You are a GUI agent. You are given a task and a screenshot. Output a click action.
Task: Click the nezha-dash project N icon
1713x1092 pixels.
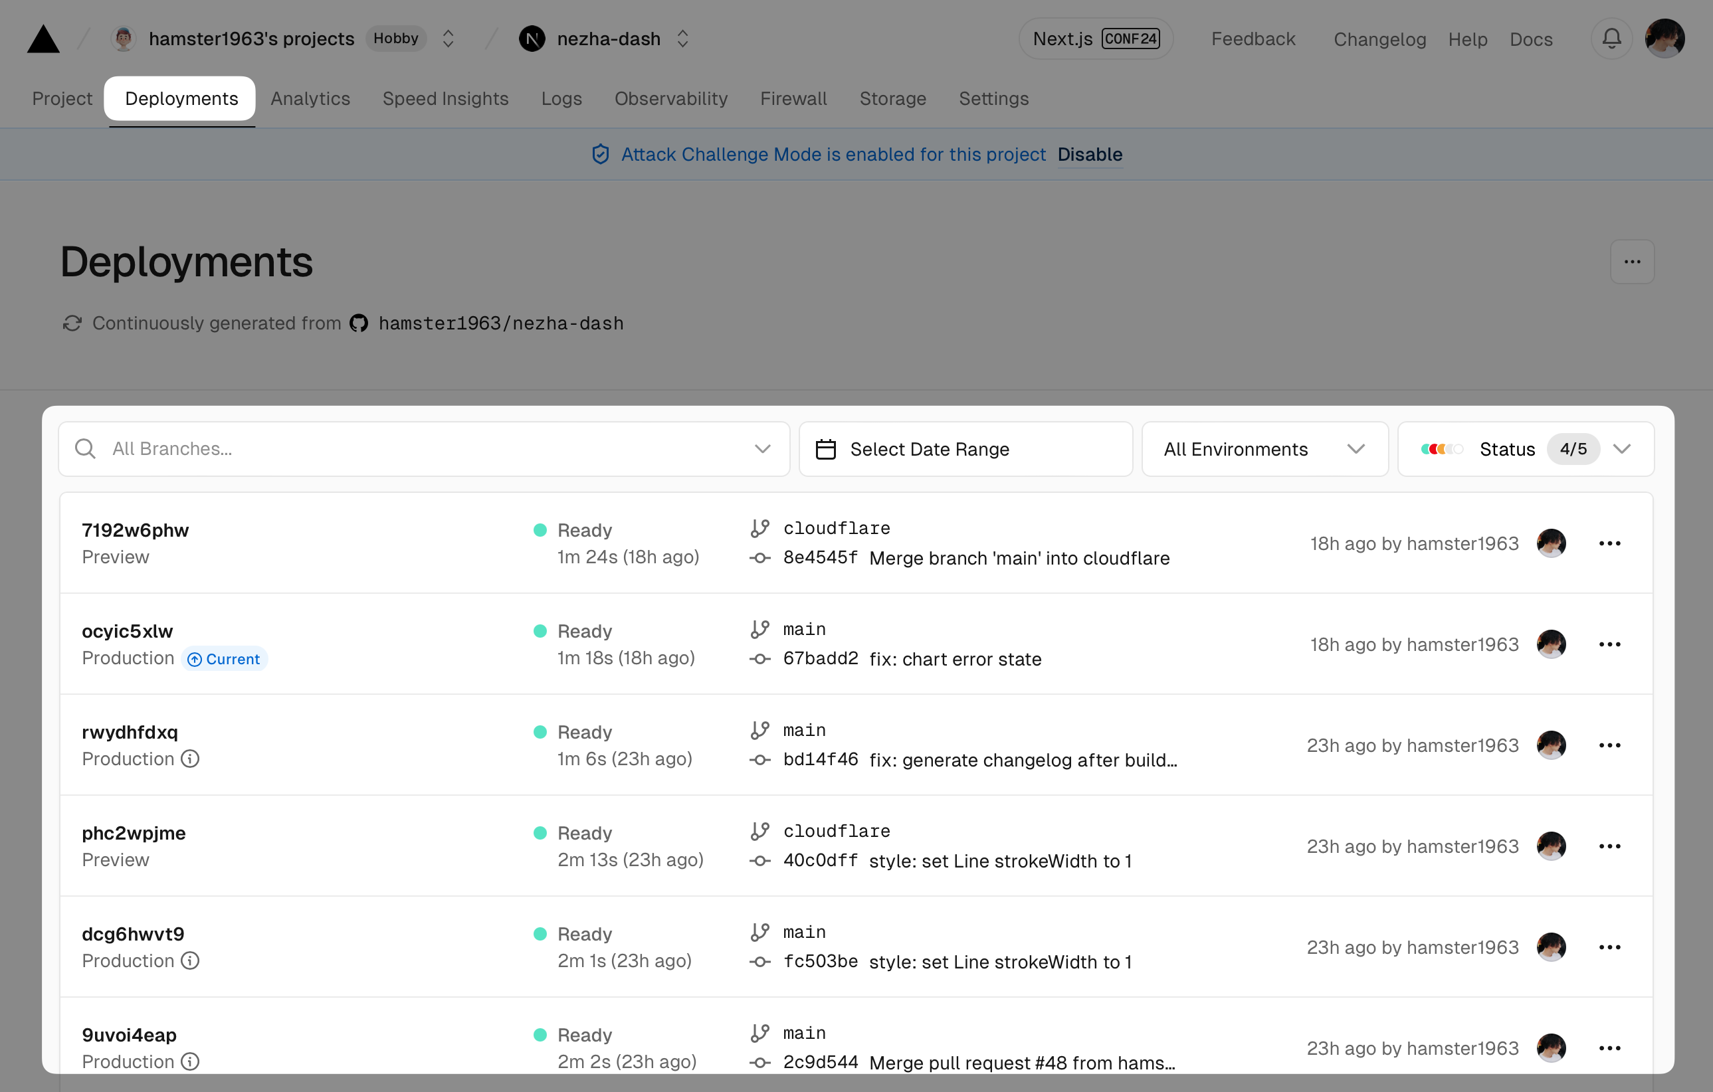532,39
